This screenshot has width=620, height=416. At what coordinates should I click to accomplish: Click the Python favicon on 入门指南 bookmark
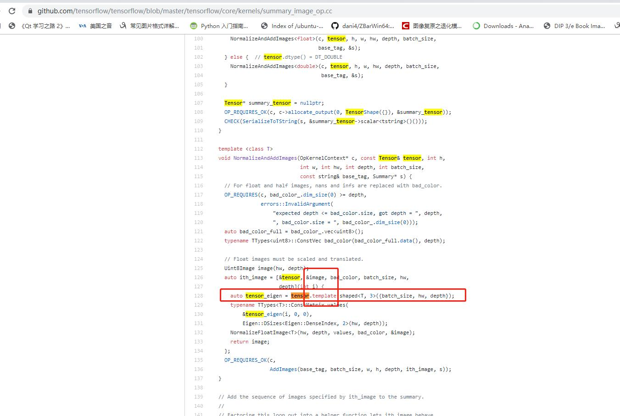click(x=194, y=26)
